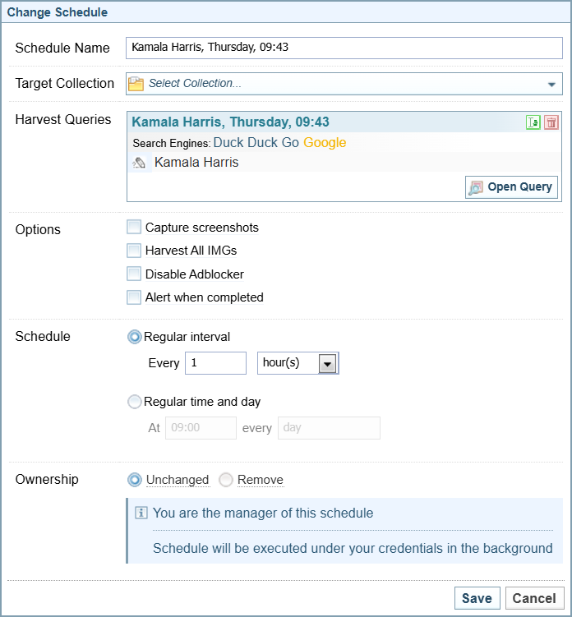This screenshot has height=617, width=572.
Task: Tick the Disable Adblocker checkbox
Action: click(134, 274)
